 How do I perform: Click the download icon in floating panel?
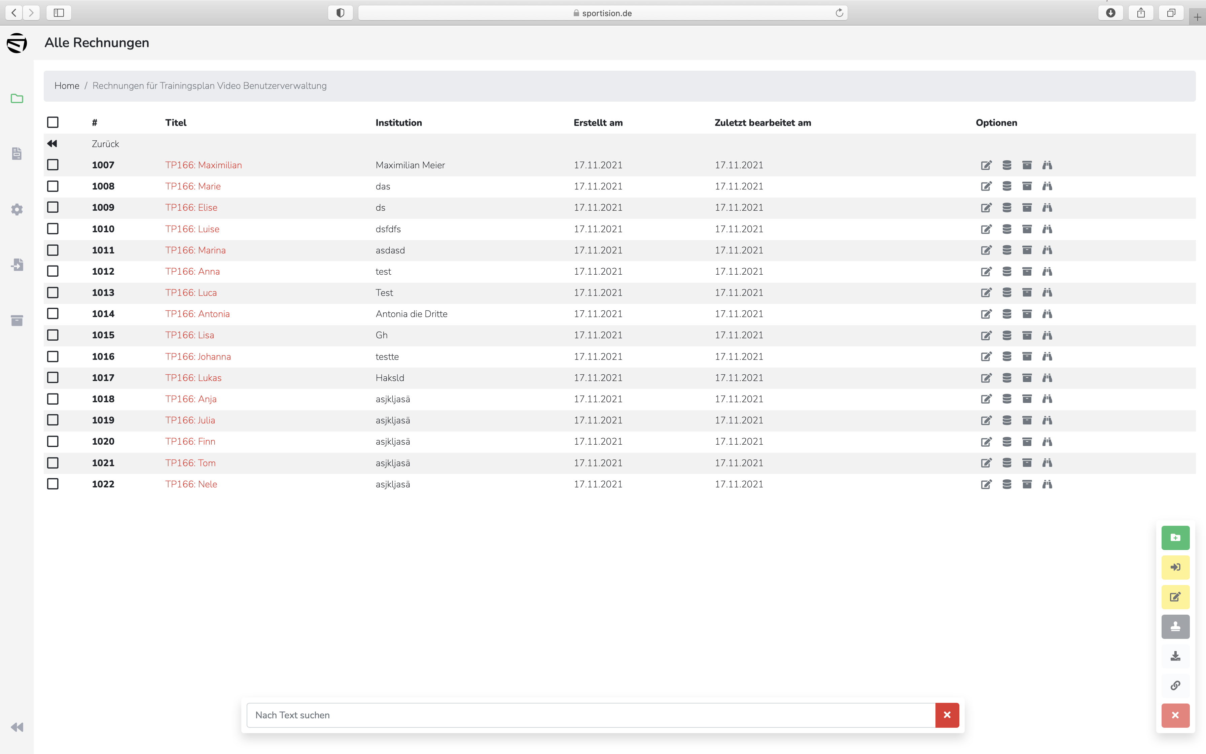coord(1175,656)
